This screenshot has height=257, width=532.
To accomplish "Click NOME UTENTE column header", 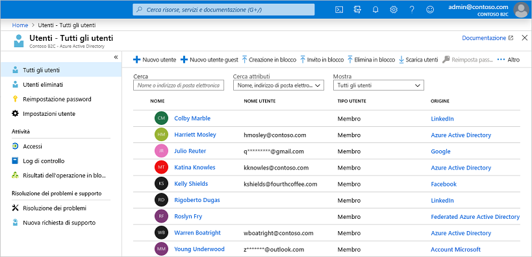I will (x=260, y=101).
